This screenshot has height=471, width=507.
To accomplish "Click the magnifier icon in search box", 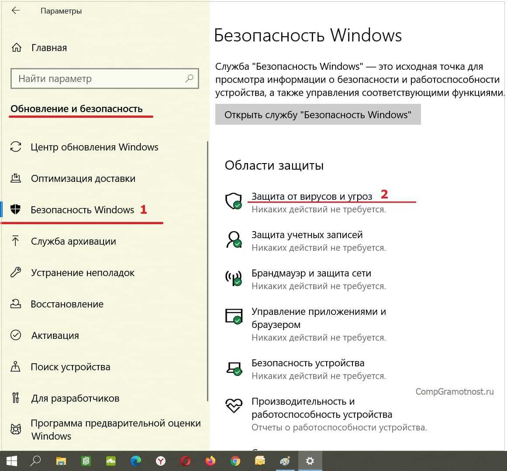I will tap(189, 79).
